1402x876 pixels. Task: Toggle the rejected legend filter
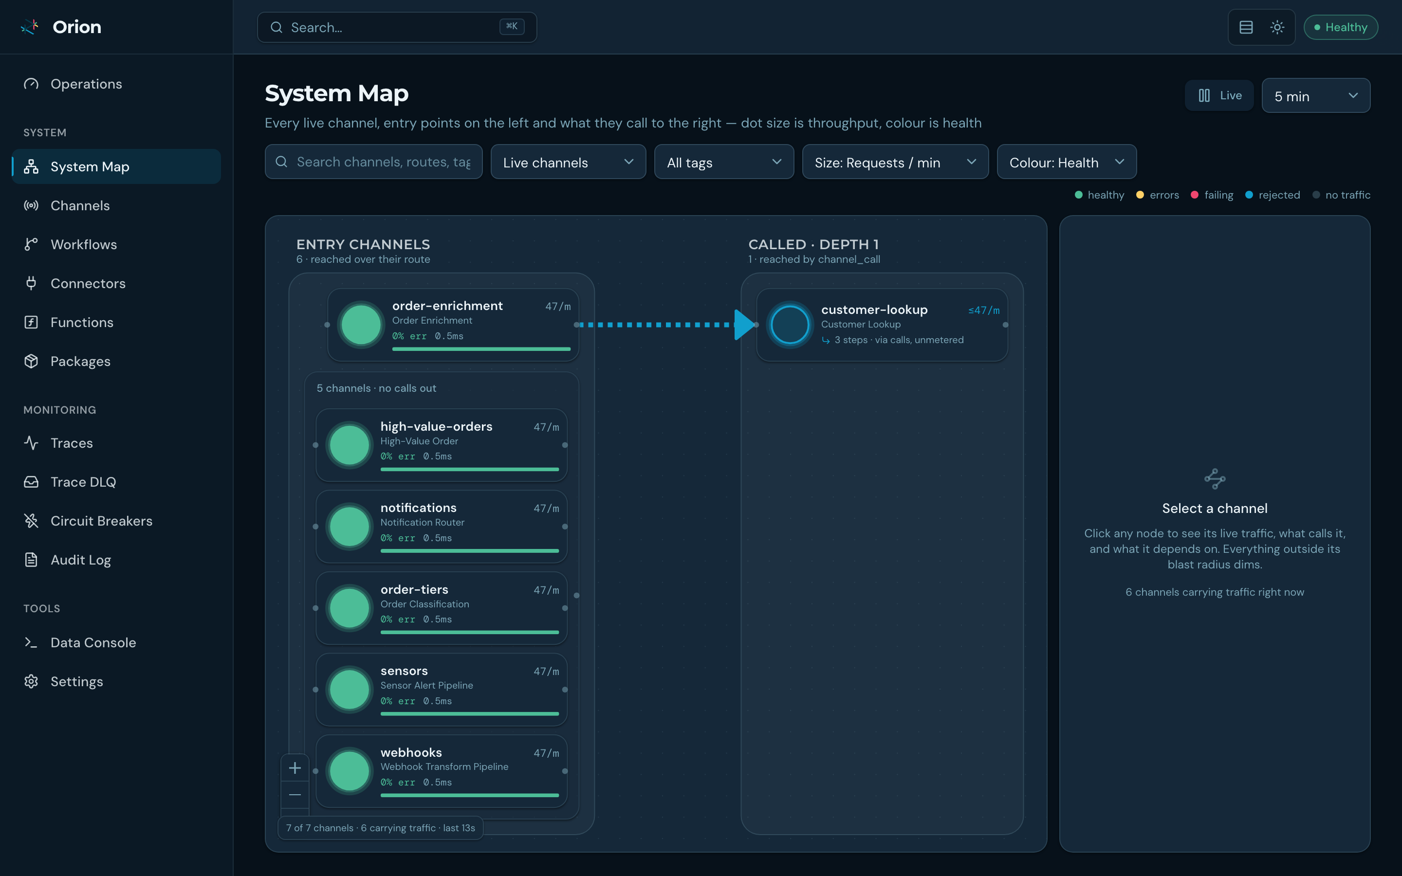pos(1273,195)
